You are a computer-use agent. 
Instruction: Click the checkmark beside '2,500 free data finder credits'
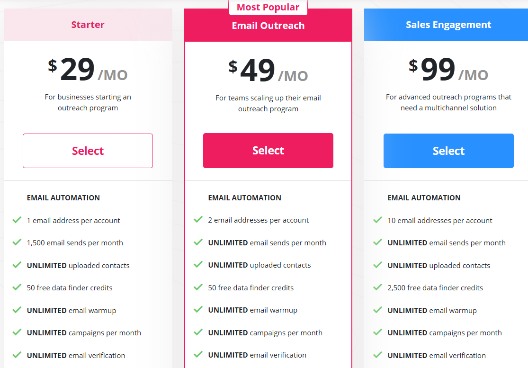[377, 287]
